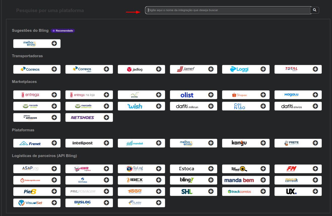Click plus on Mercado Envios card
Screen dimensions: 332x216
pyautogui.click(x=54, y=106)
